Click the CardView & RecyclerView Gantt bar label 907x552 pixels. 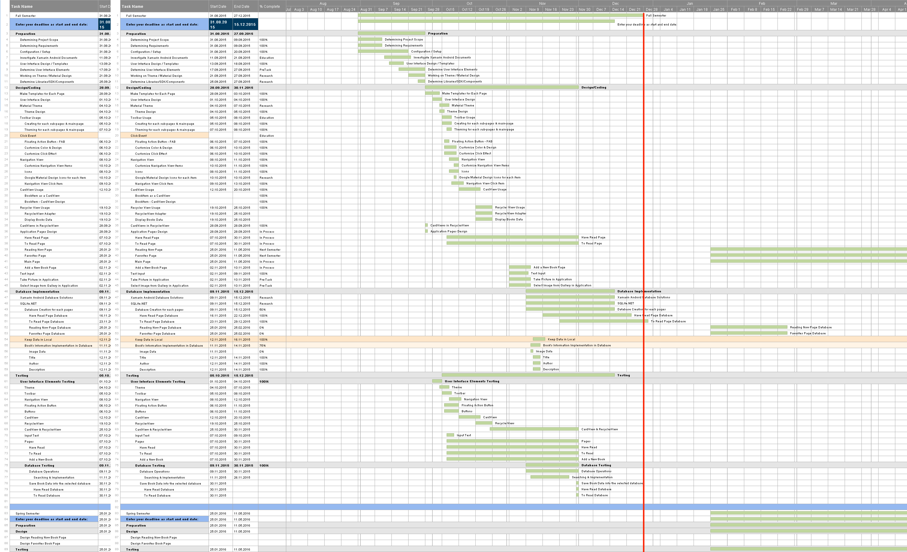(599, 429)
